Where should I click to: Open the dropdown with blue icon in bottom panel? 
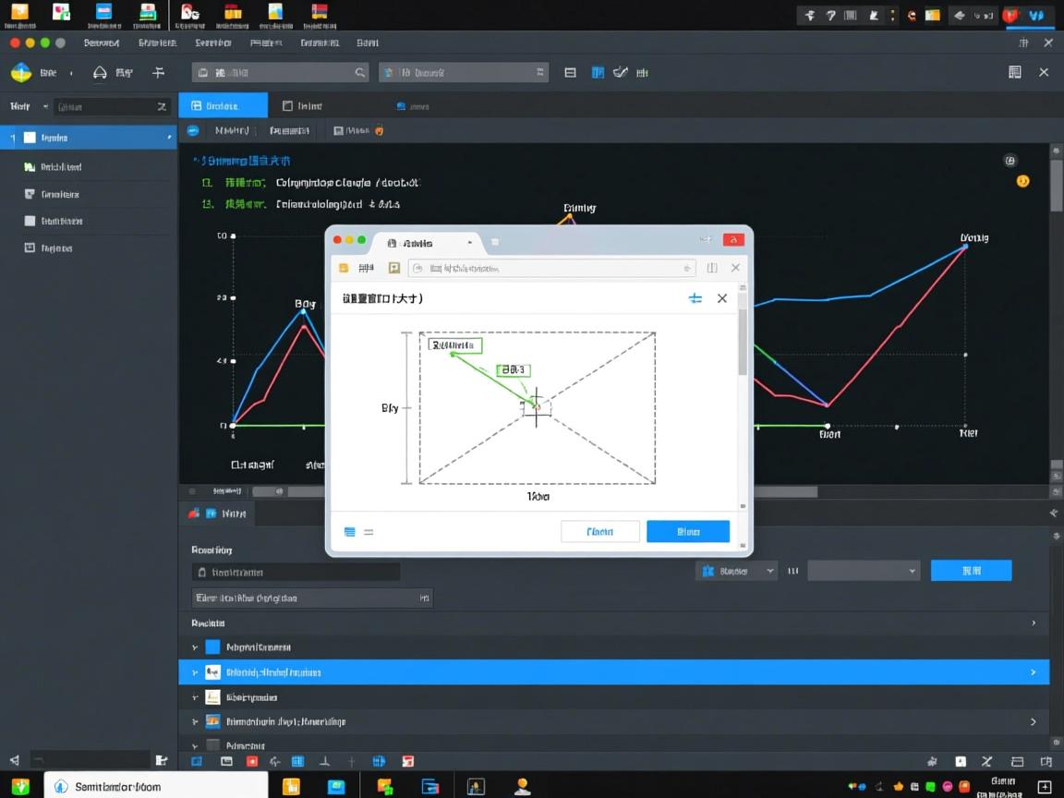(736, 571)
